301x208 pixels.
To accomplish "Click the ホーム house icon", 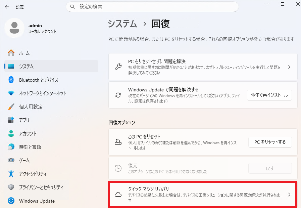I will (x=11, y=53).
